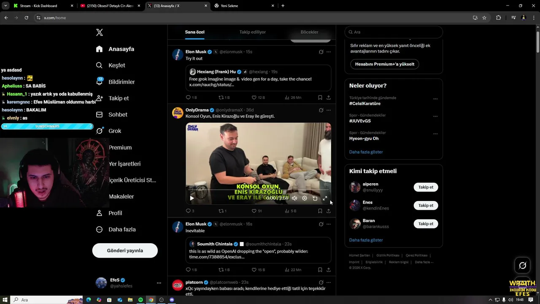Open #CelalKaratüre trend

(x=365, y=103)
